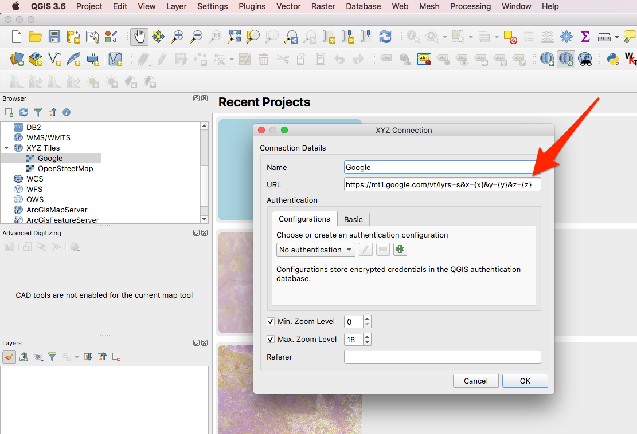Click the green add authentication configuration icon
637x434 pixels.
click(x=400, y=250)
